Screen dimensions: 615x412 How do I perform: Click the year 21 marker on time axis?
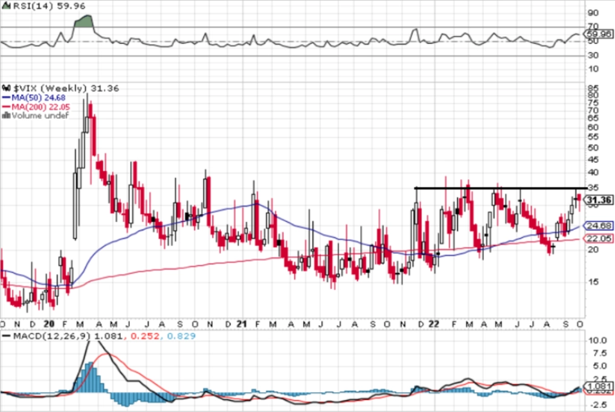pos(242,325)
